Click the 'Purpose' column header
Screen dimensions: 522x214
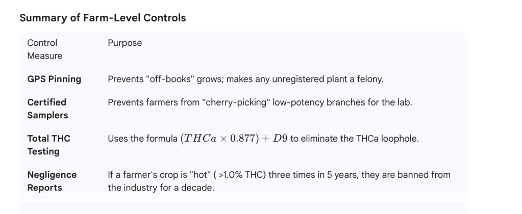[125, 43]
